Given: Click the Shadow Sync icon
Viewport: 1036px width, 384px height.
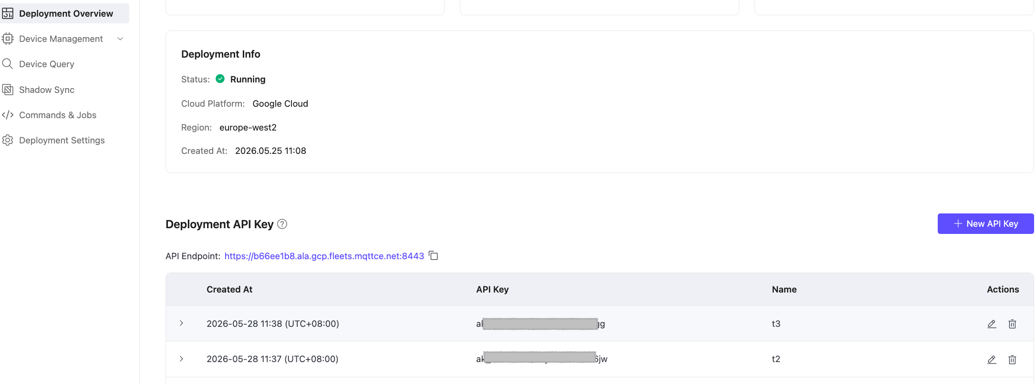Looking at the screenshot, I should click(8, 90).
